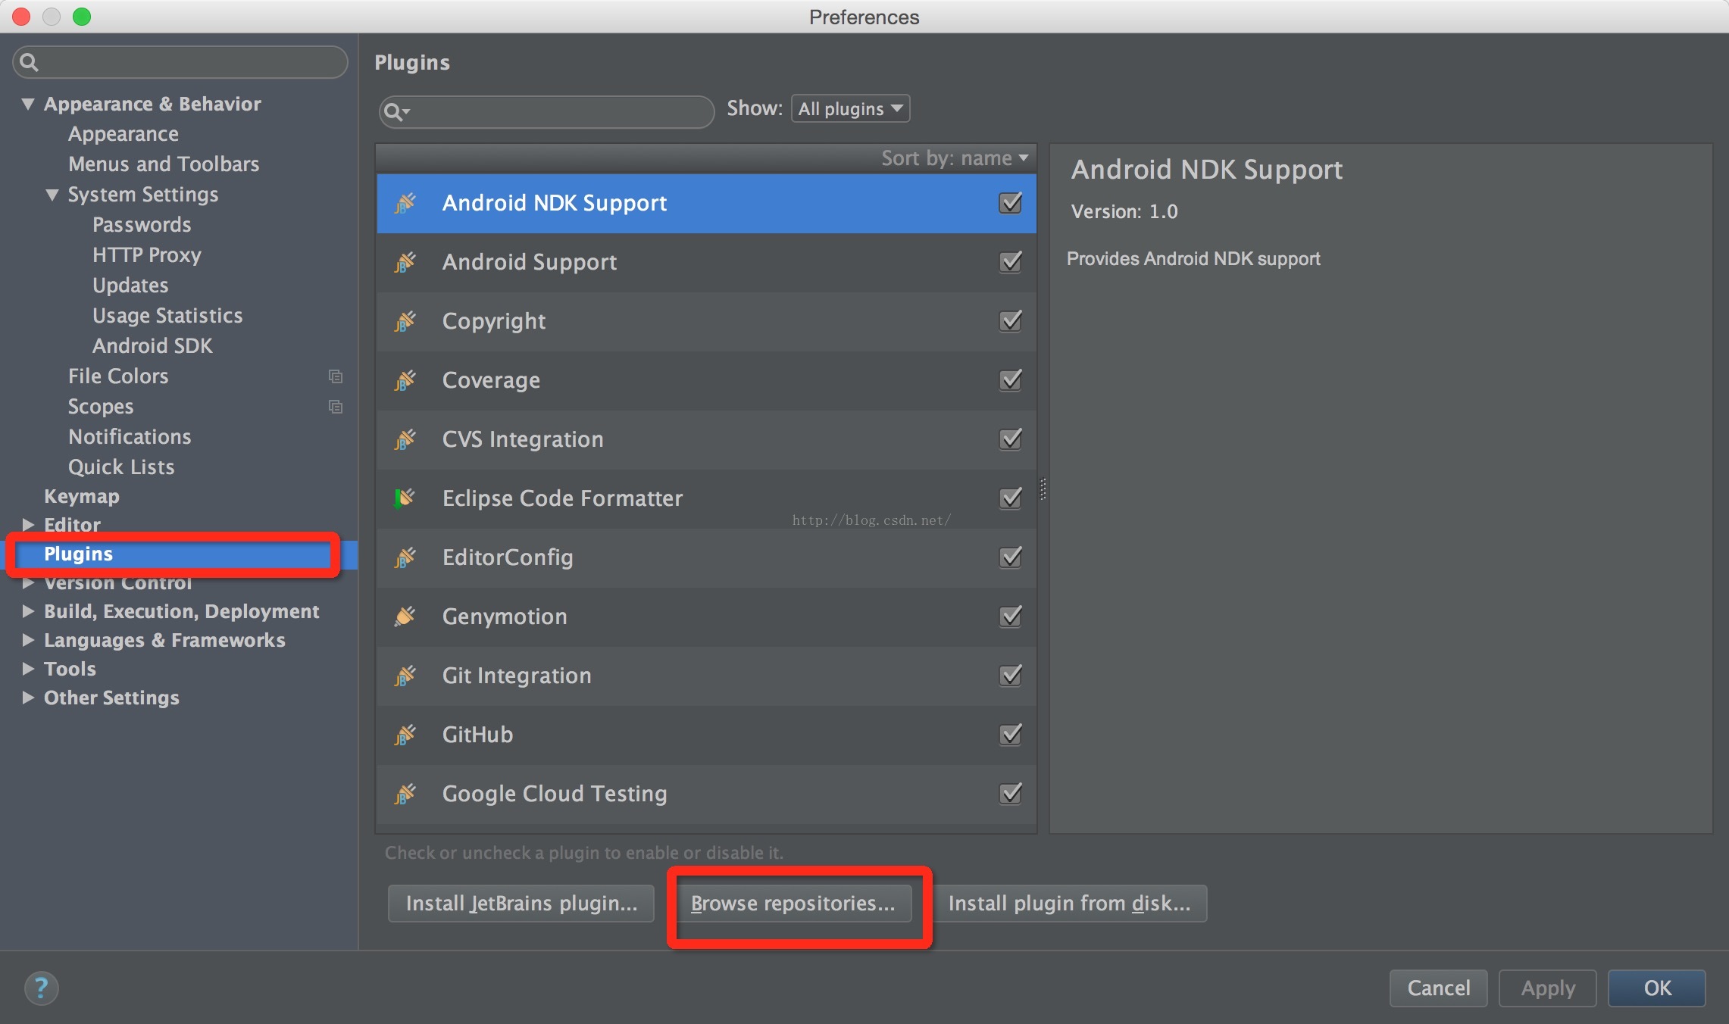Open Menus and Toolbars settings
The image size is (1729, 1024).
click(x=164, y=164)
